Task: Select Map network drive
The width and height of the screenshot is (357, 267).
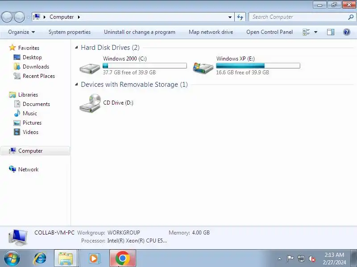Action: tap(211, 32)
